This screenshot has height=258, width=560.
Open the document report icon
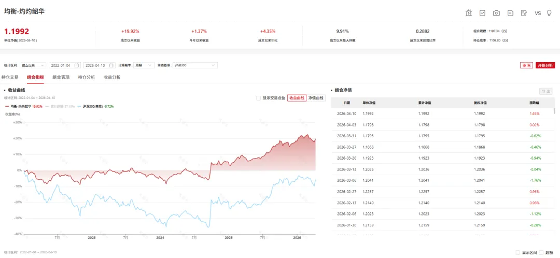[510, 13]
